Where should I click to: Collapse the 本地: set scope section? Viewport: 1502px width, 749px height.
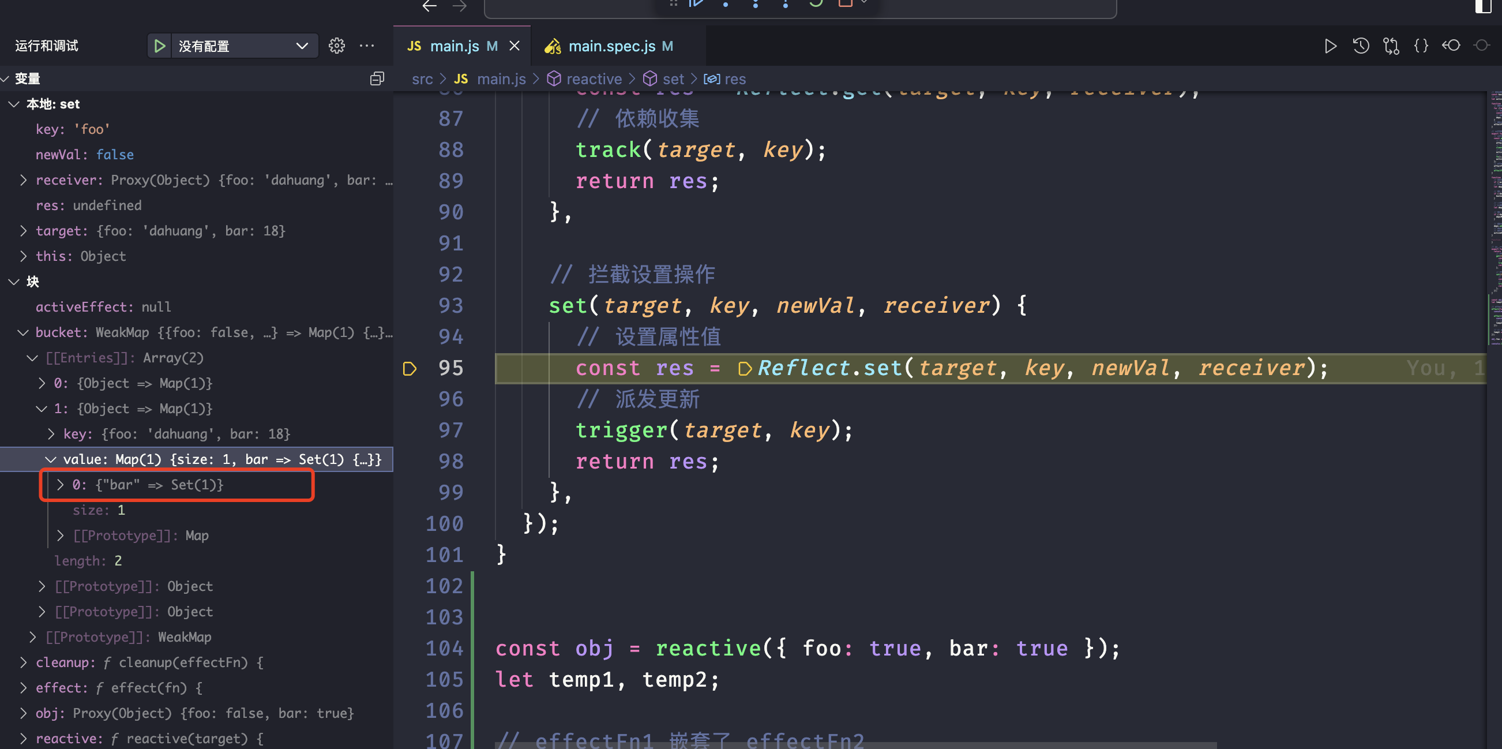(x=14, y=104)
